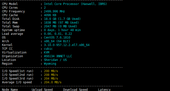Select the 'System uptime' label
This screenshot has height=91, width=170.
click(13, 30)
